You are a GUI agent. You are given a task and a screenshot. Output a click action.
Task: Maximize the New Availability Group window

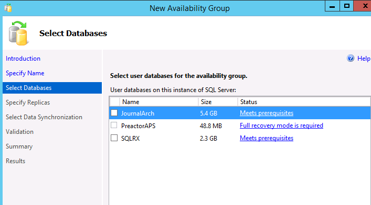[347, 6]
